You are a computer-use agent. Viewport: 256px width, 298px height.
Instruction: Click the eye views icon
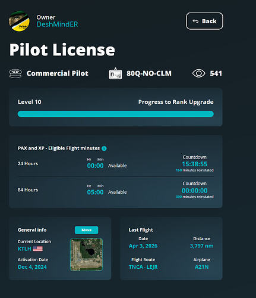click(x=199, y=73)
